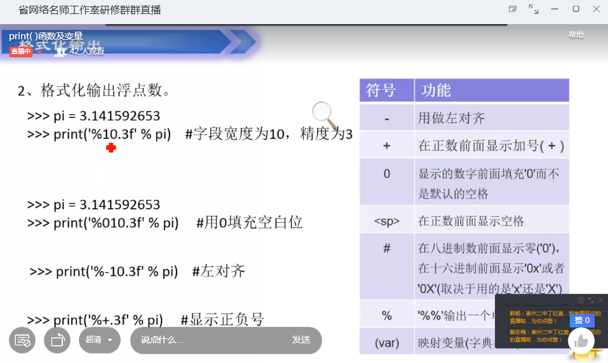Click the magnifier cursor icon on slide

click(x=325, y=115)
